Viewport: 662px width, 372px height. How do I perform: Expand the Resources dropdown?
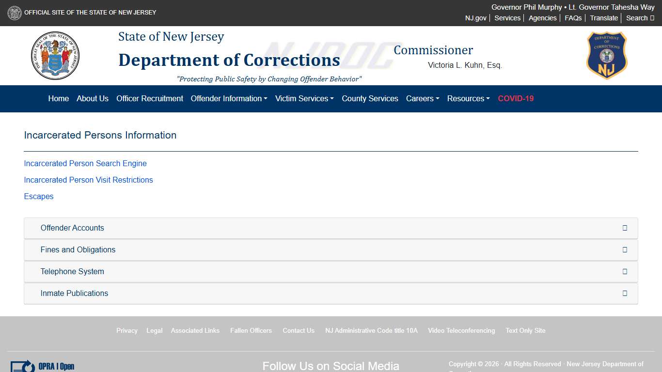468,99
